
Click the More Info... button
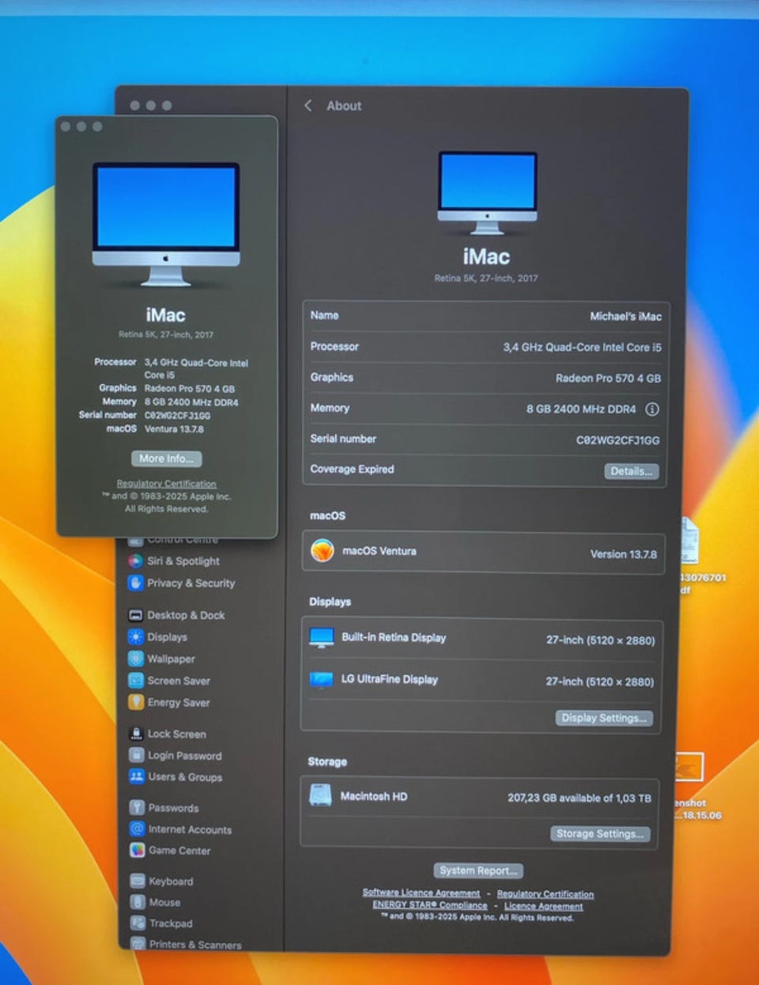click(166, 459)
